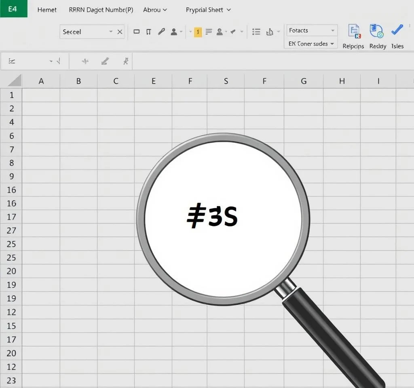Open the small dropdown arrow in formula row

tap(51, 61)
